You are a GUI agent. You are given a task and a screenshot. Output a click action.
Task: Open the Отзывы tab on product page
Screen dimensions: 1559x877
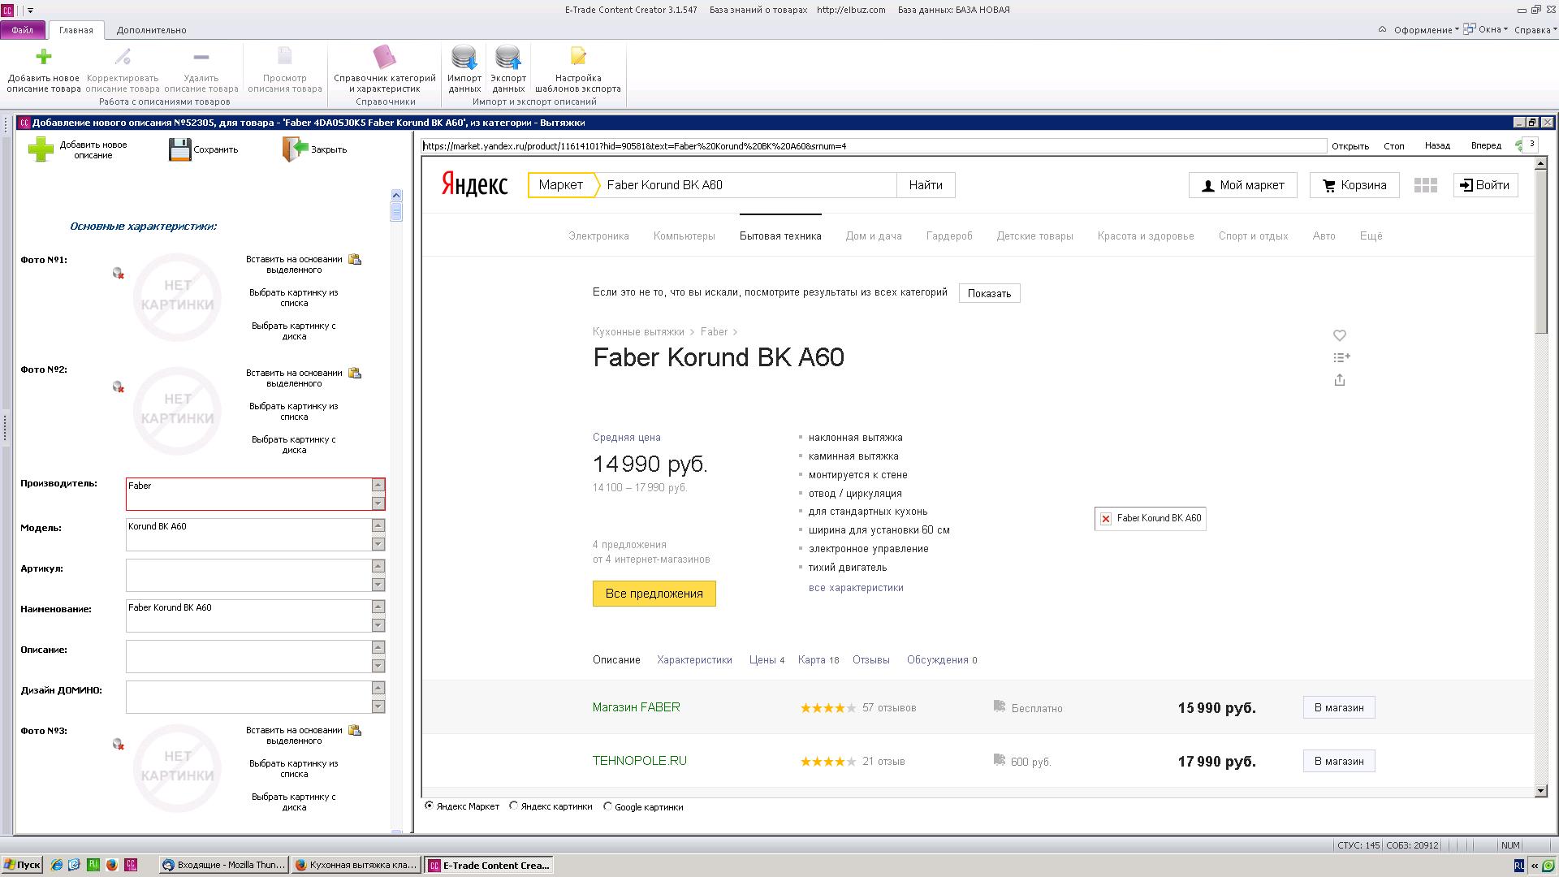click(x=871, y=660)
